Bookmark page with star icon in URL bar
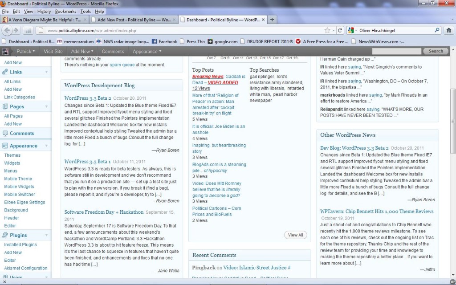456x285 pixels. pos(327,30)
